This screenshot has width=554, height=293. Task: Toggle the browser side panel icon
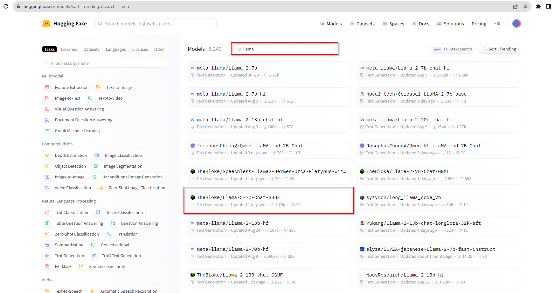[548, 6]
